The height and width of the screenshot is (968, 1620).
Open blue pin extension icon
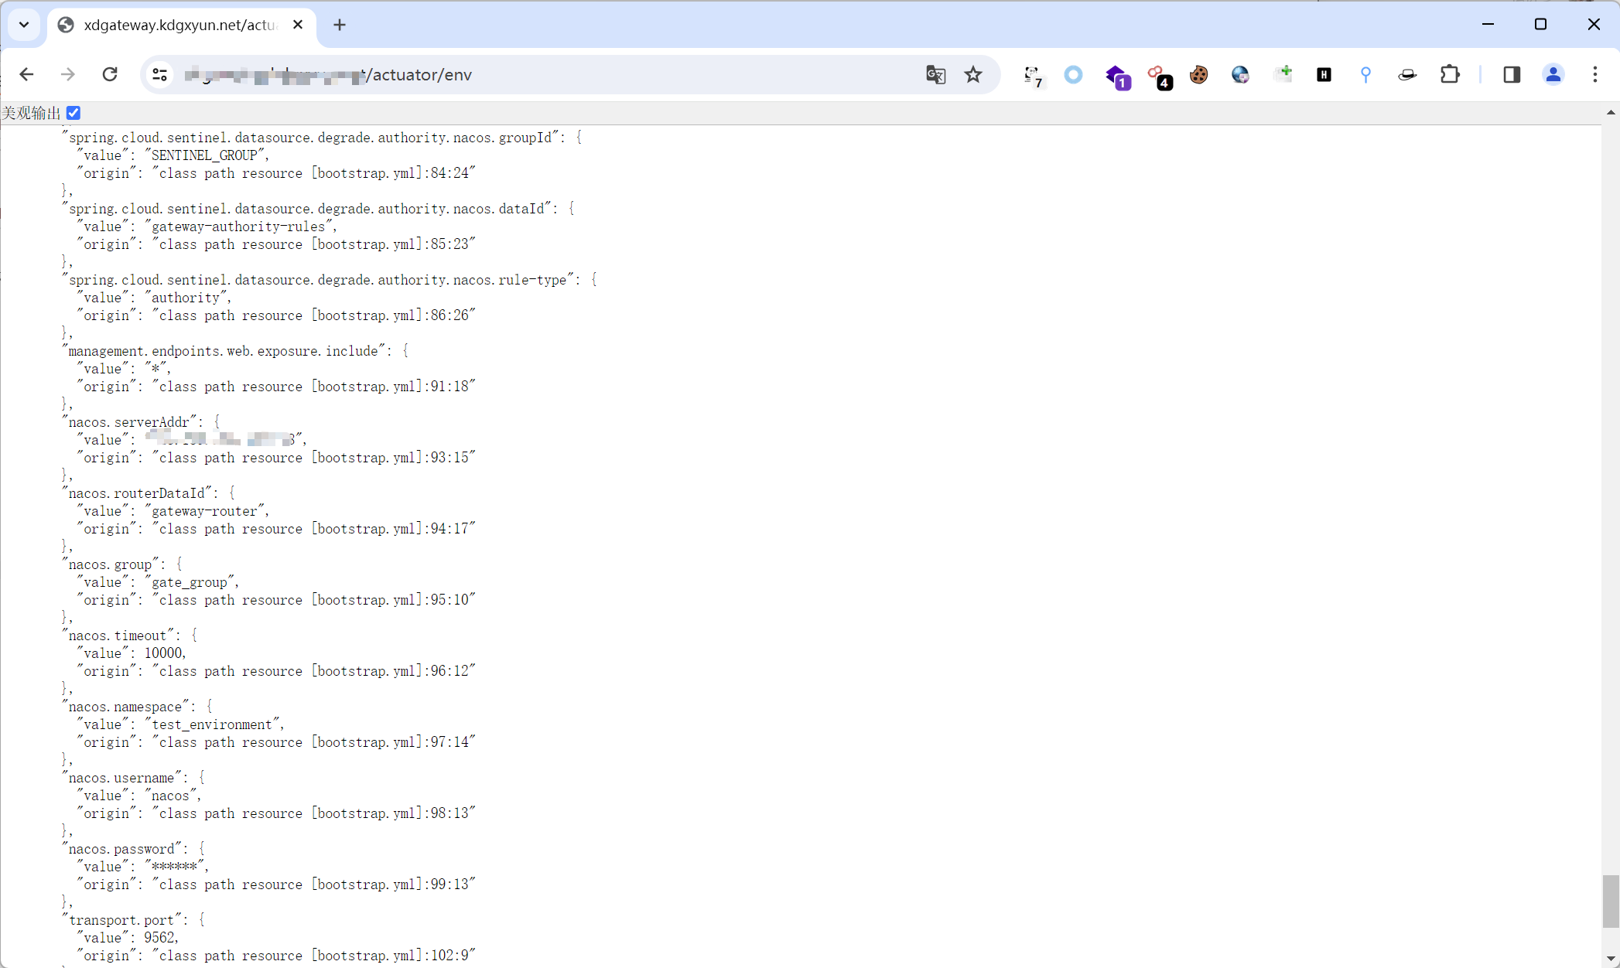coord(1365,74)
